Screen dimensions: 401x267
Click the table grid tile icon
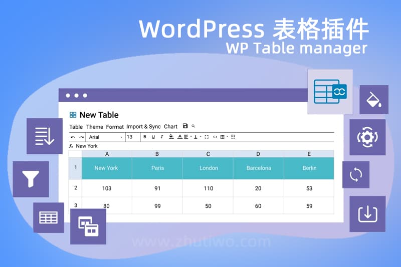[x=49, y=218]
